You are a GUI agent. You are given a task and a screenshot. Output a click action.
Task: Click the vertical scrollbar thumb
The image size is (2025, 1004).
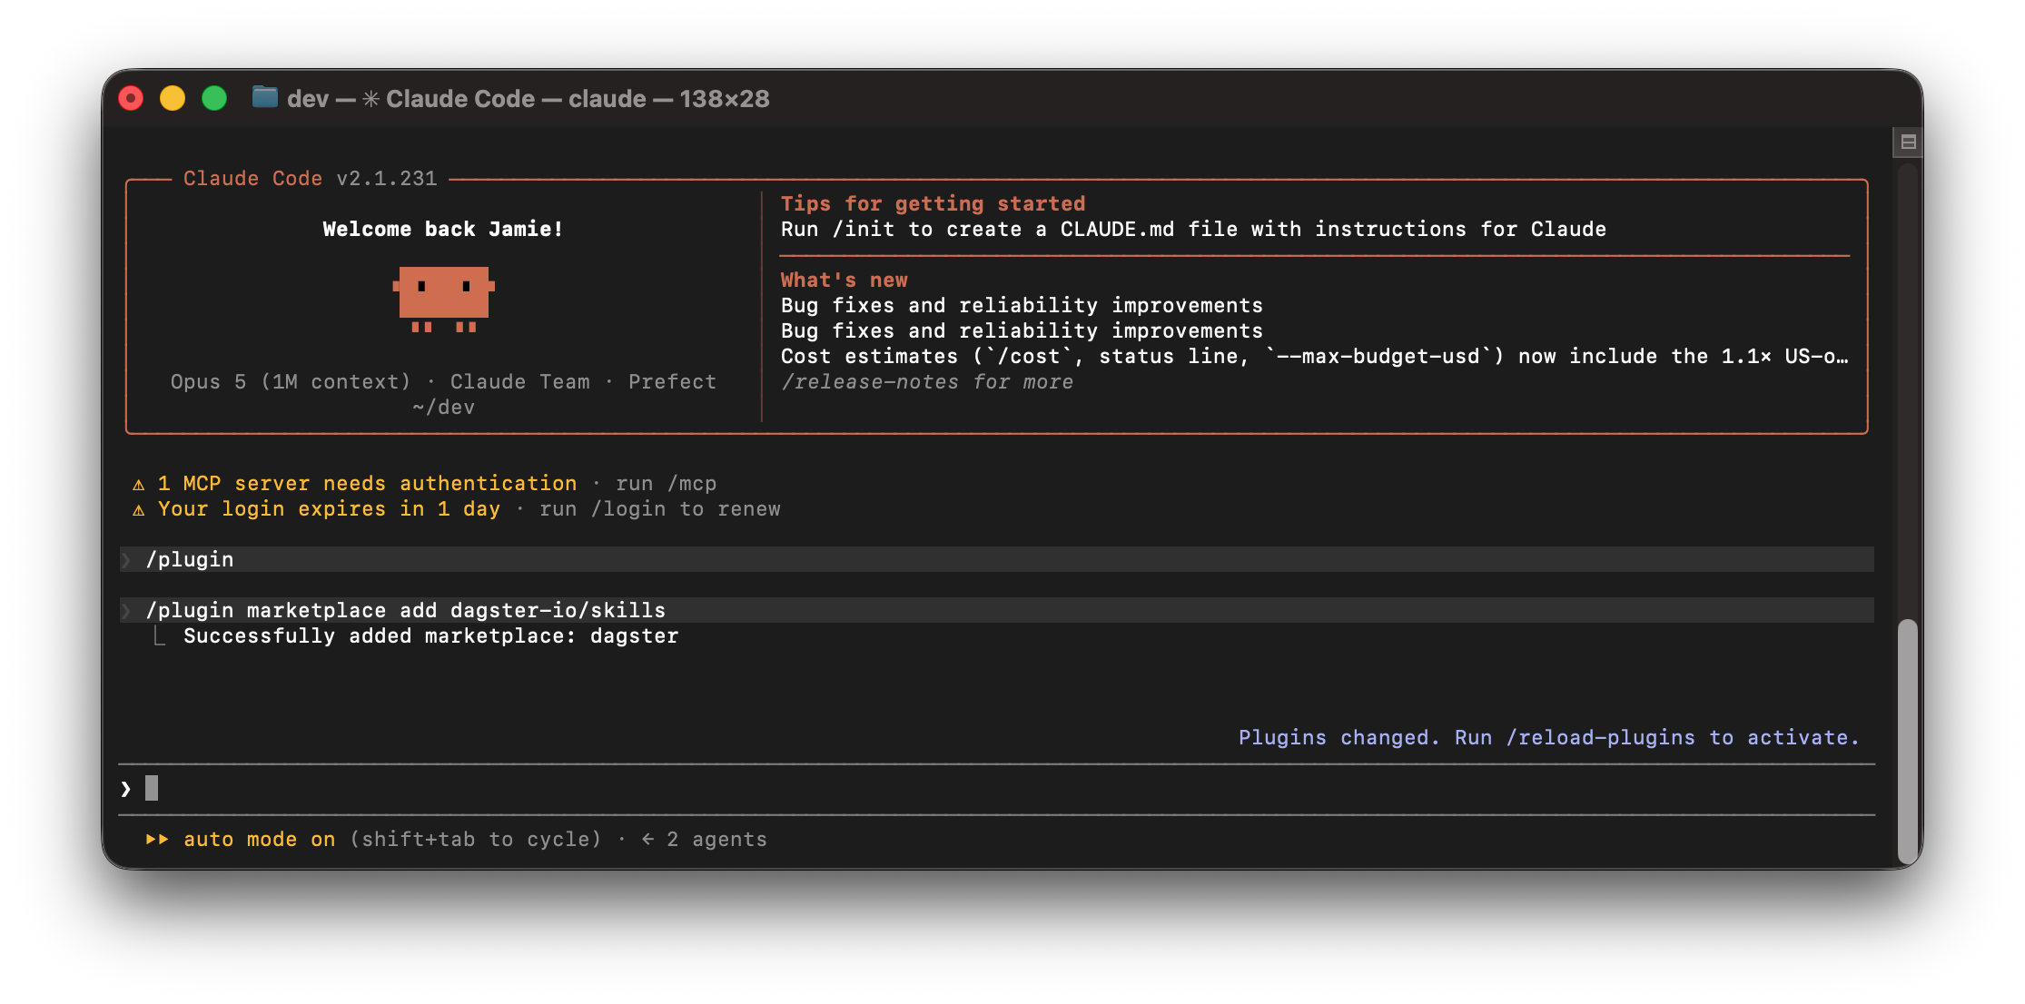(1907, 740)
